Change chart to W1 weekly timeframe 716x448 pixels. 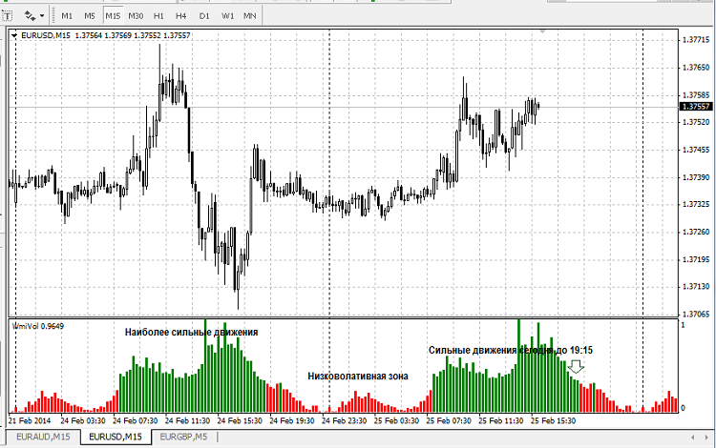tap(227, 16)
